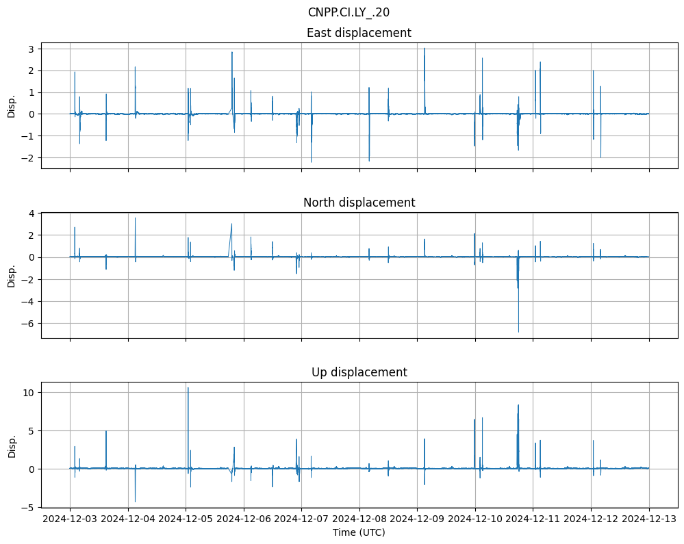Screen dimensions: 684x544
Task: Select the 2024-12-03 date tick label
Action: (x=70, y=519)
